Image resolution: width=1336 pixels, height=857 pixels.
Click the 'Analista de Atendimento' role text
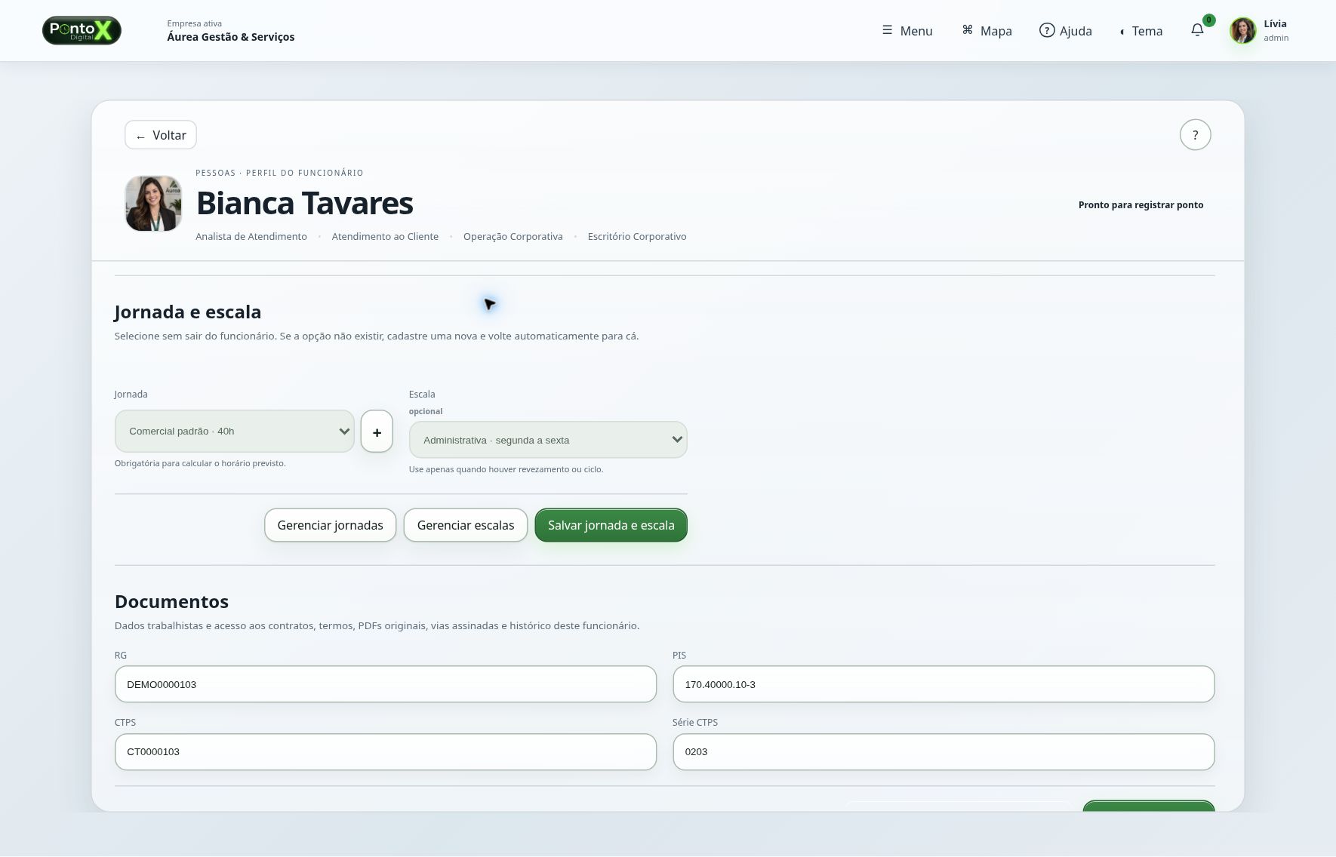[x=251, y=237]
